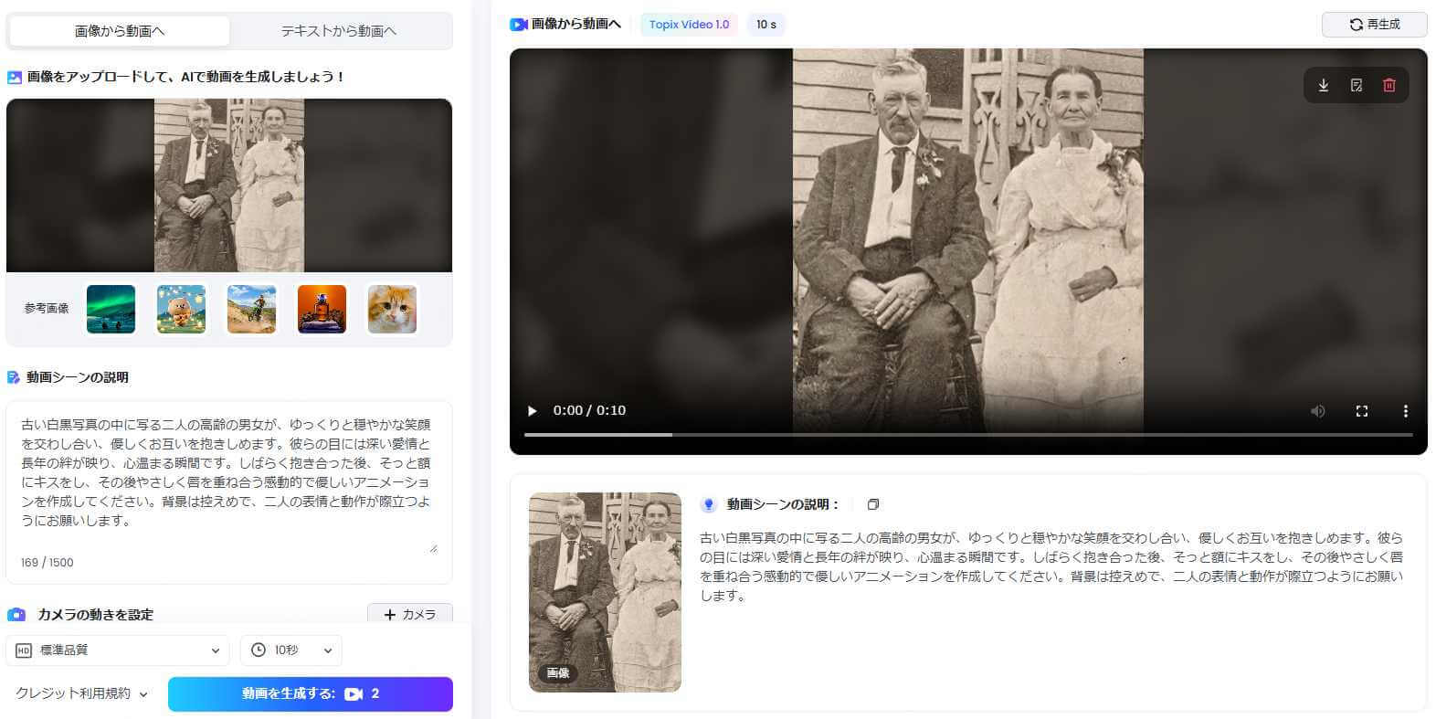Screen dimensions: 1436x719
Task: Open the 10秒 duration dropdown
Action: [291, 650]
